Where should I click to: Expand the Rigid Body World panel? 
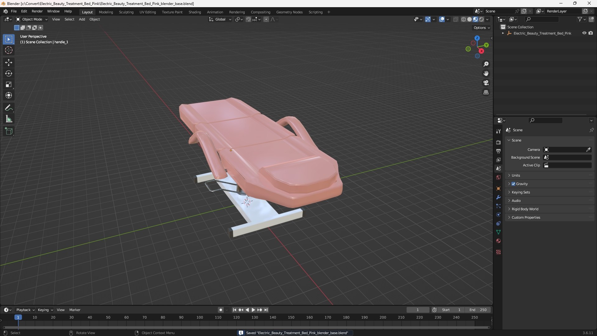[x=549, y=209]
